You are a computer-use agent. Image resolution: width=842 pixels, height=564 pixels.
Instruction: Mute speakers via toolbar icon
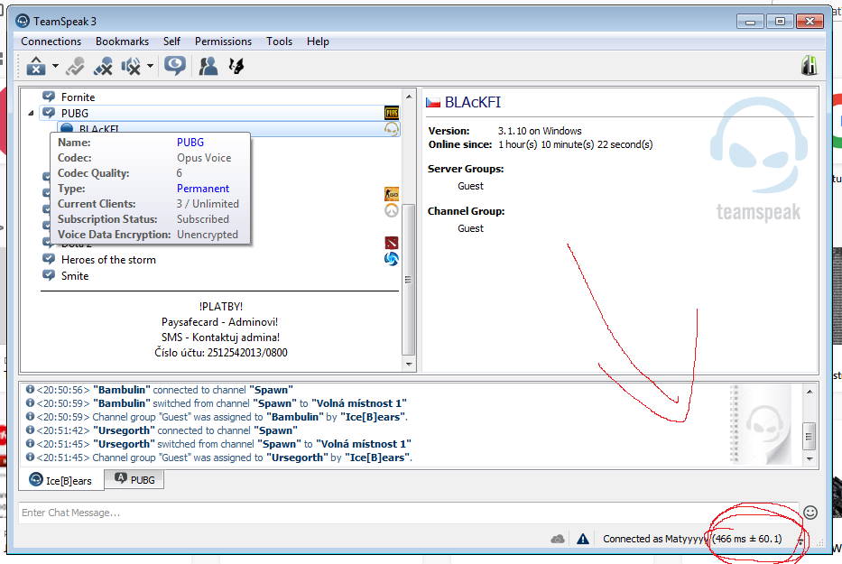[131, 66]
